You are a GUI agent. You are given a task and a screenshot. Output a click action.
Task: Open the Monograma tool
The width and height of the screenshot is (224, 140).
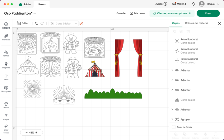pos(6,89)
